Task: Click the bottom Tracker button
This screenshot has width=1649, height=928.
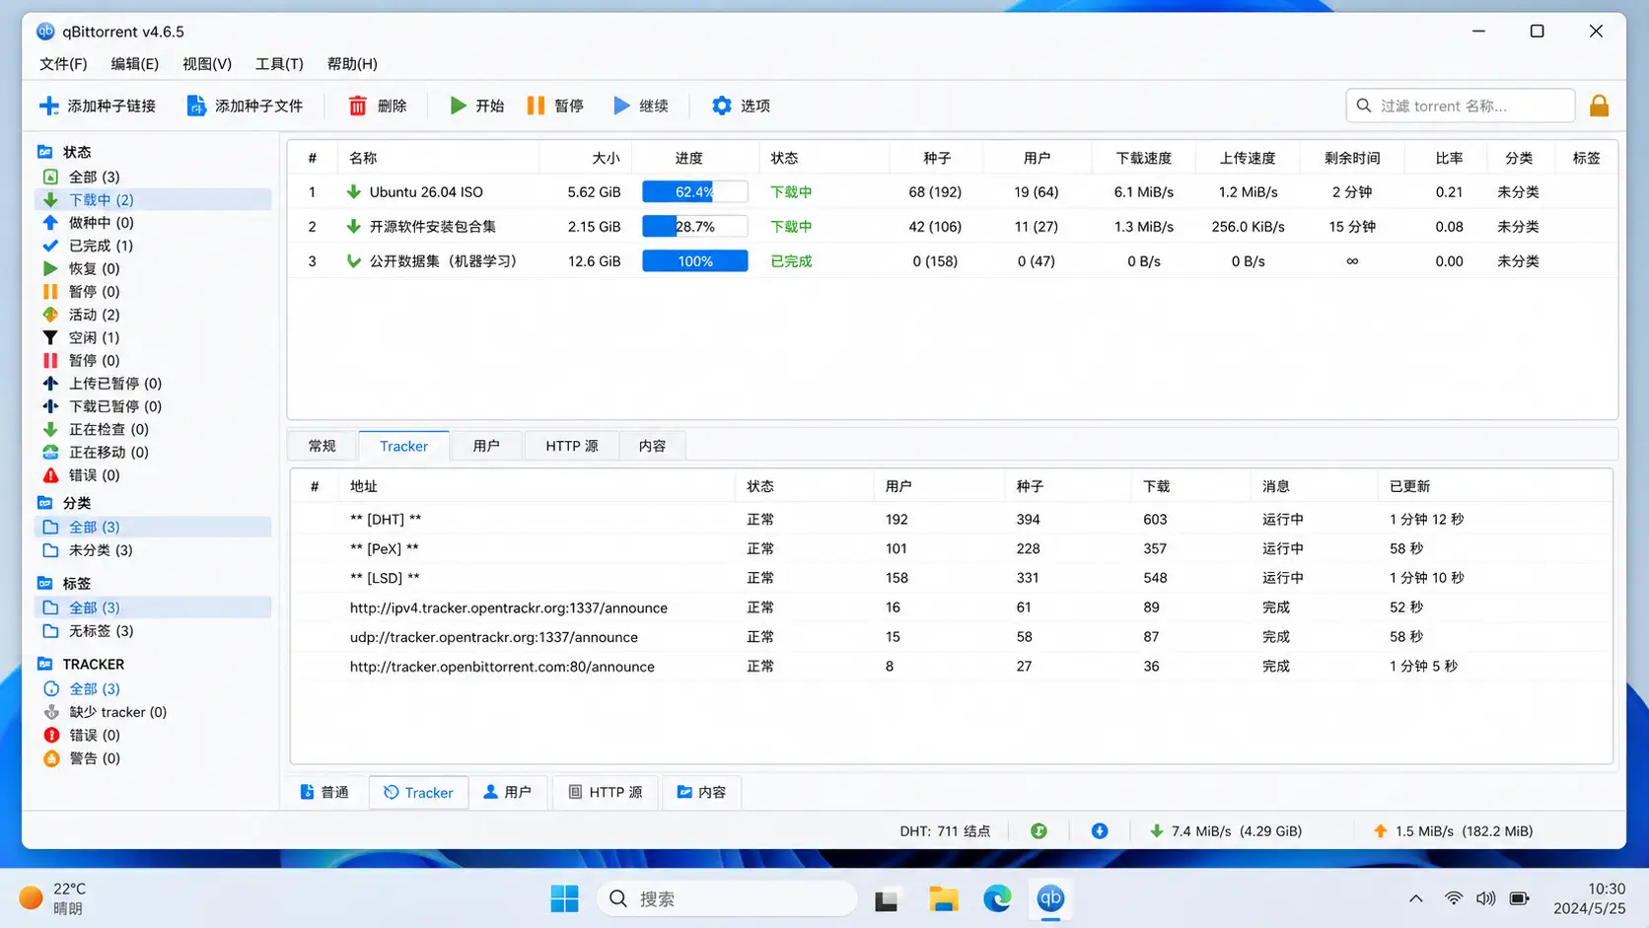Action: [418, 792]
